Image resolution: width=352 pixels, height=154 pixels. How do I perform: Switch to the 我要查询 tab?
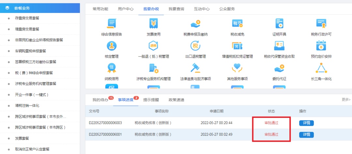click(177, 9)
